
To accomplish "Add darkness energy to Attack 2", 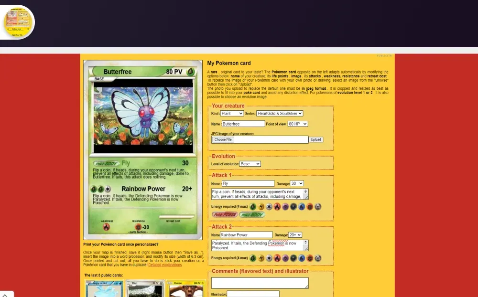I will click(x=293, y=258).
